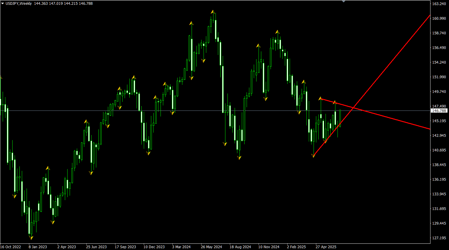Click the current price label 146.788

(439, 111)
